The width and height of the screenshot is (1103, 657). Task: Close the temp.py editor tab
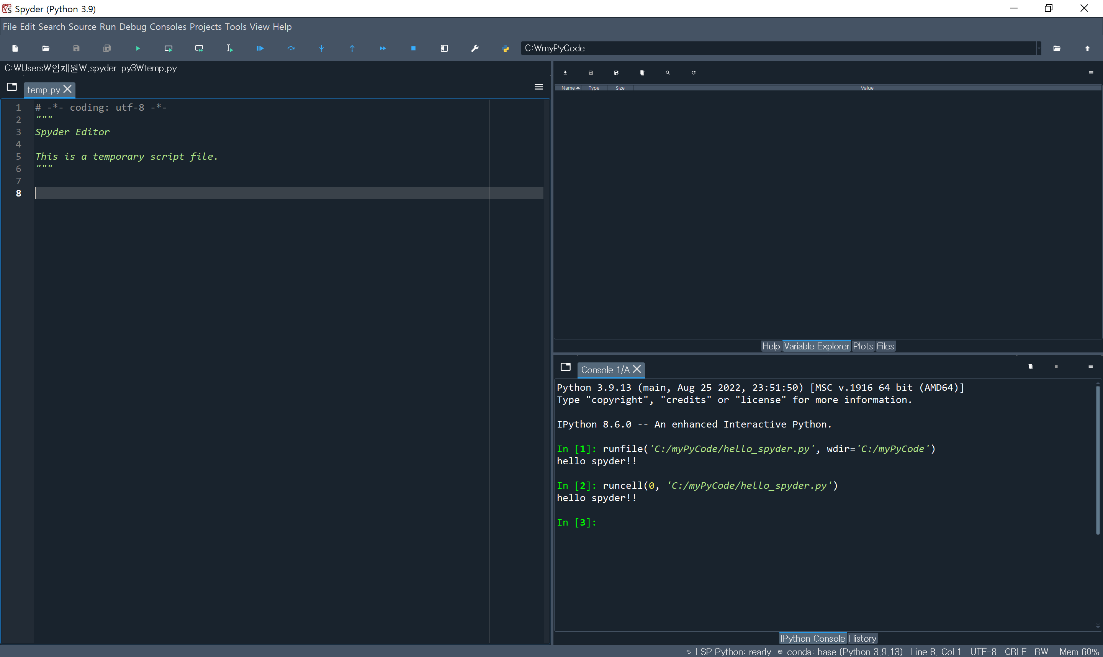(67, 89)
